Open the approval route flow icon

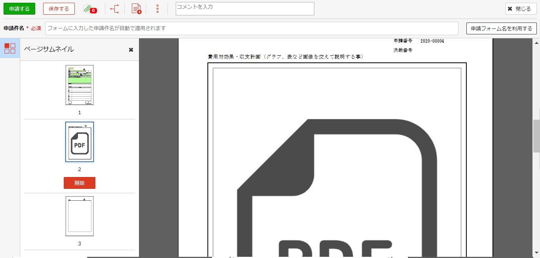tap(114, 9)
